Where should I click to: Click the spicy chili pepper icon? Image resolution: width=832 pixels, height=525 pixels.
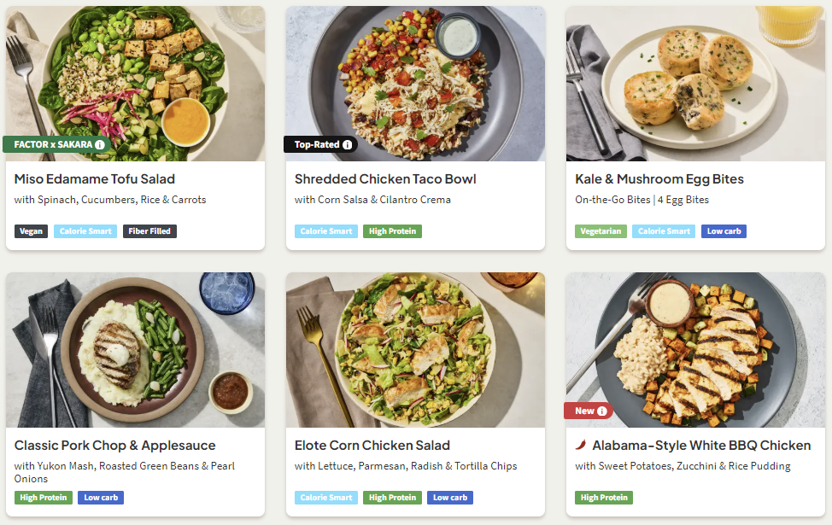click(x=581, y=445)
